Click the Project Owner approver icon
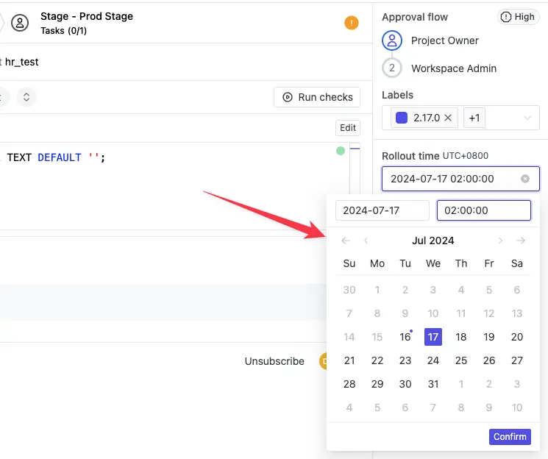The image size is (548, 459). (x=392, y=40)
